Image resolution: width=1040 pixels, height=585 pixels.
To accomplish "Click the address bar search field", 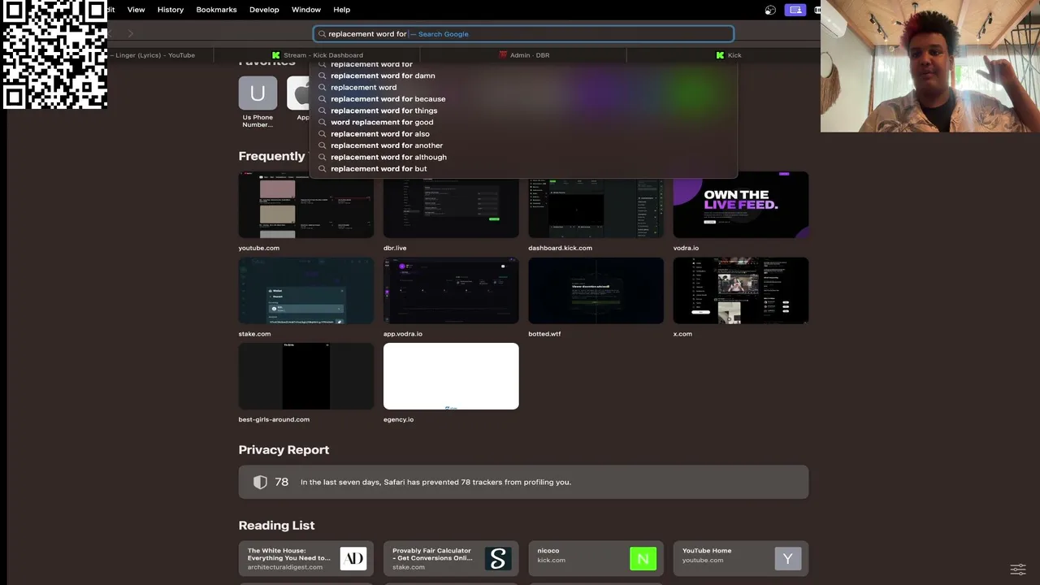I will pyautogui.click(x=524, y=34).
